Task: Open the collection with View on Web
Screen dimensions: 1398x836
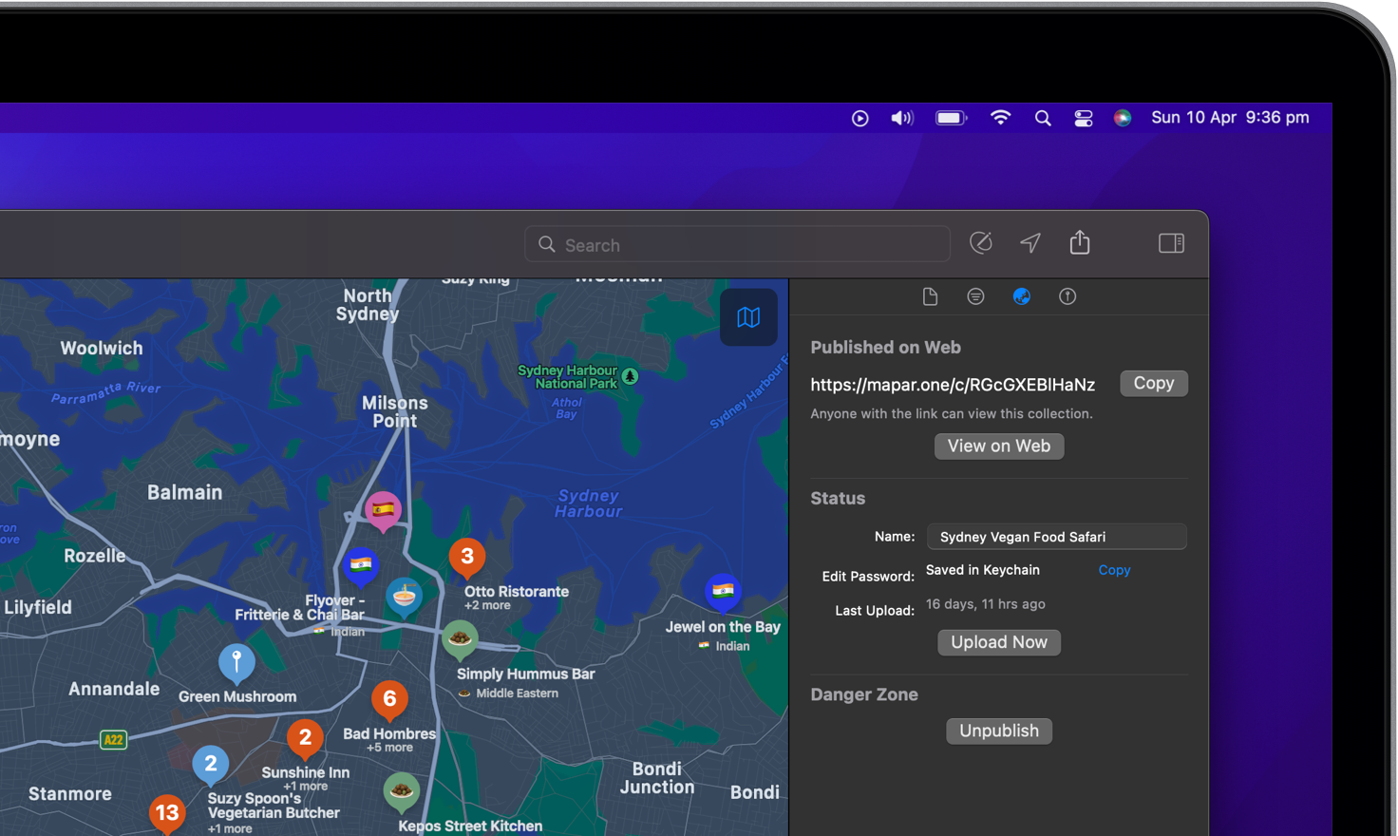Action: (x=999, y=446)
